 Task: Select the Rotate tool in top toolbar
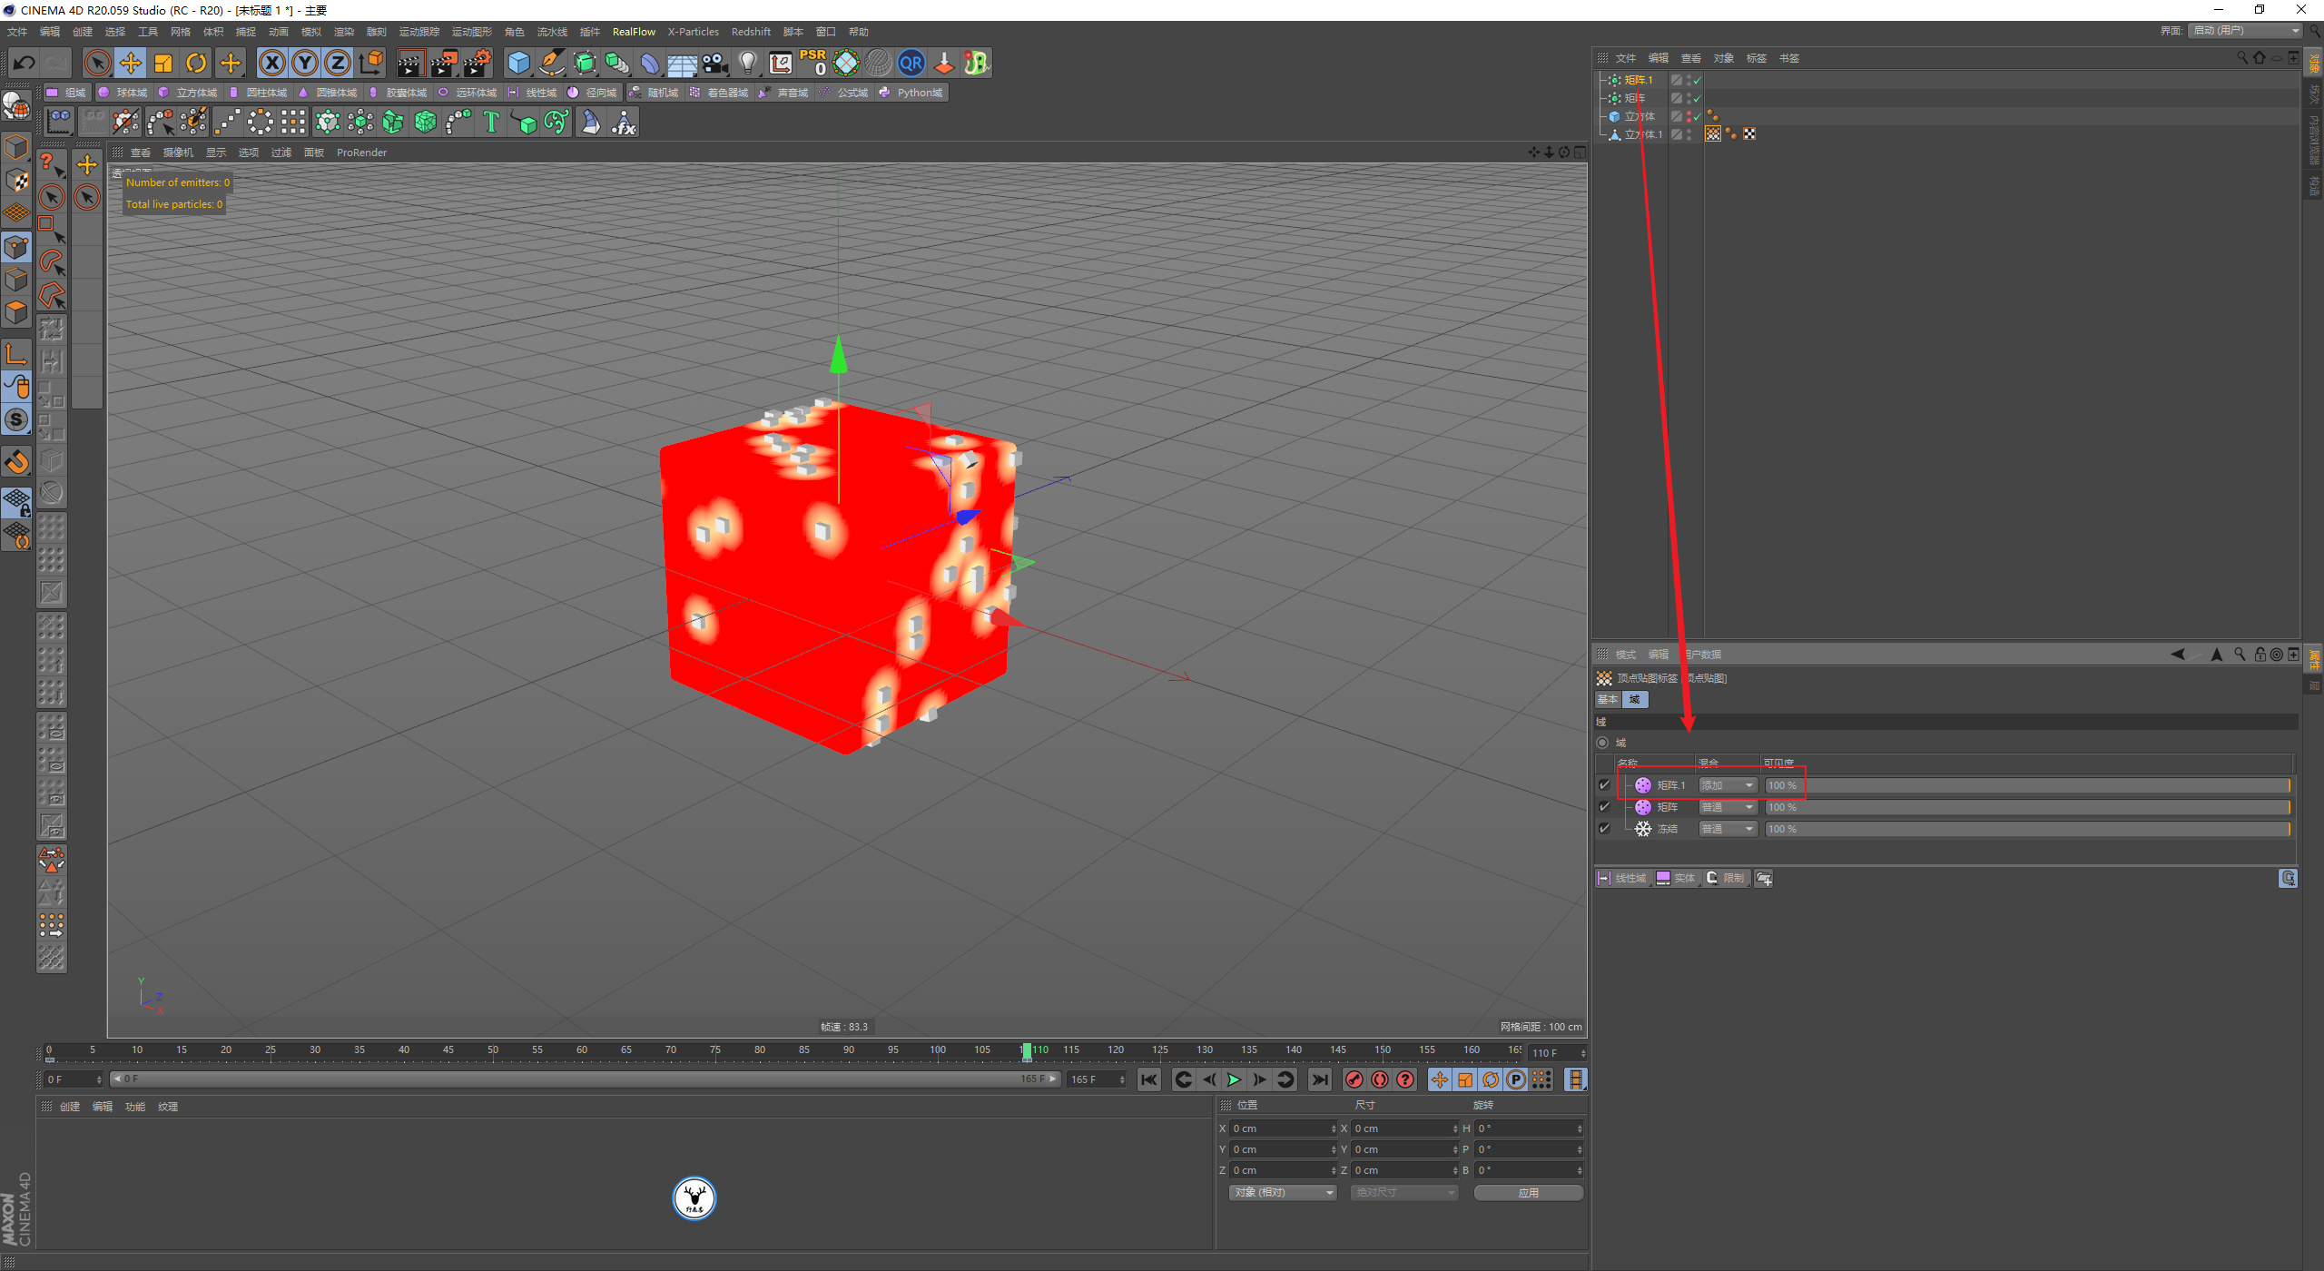click(196, 63)
